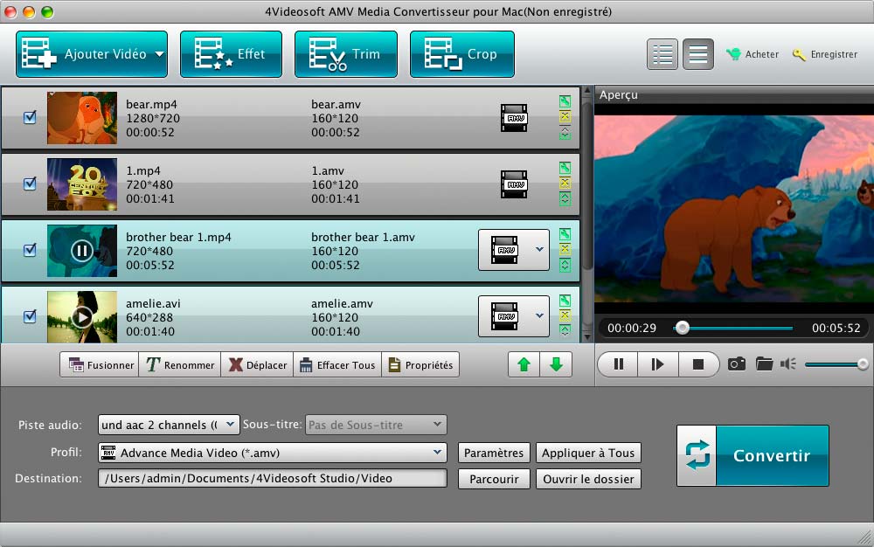The width and height of the screenshot is (874, 547).
Task: Open the Piste audio dropdown
Action: pyautogui.click(x=169, y=425)
